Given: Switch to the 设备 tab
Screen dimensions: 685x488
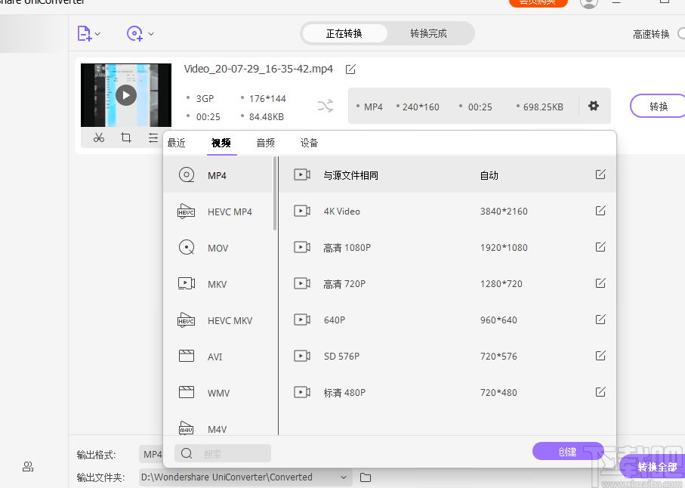Looking at the screenshot, I should point(309,143).
